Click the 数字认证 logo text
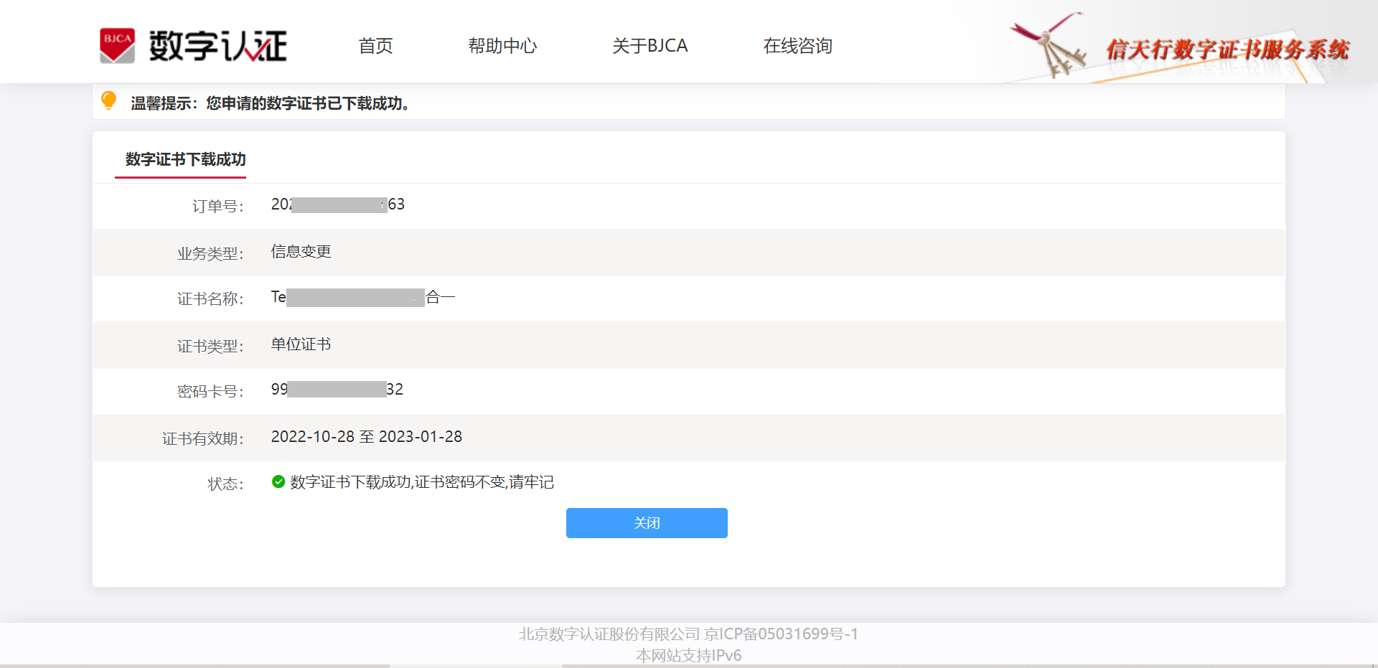This screenshot has height=668, width=1378. click(x=217, y=46)
